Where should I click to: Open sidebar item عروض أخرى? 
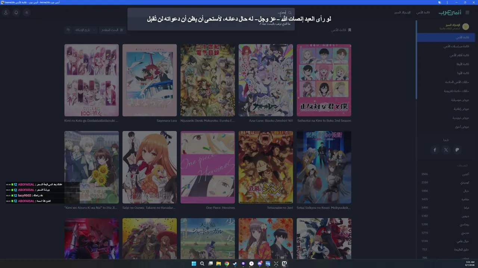click(446, 127)
